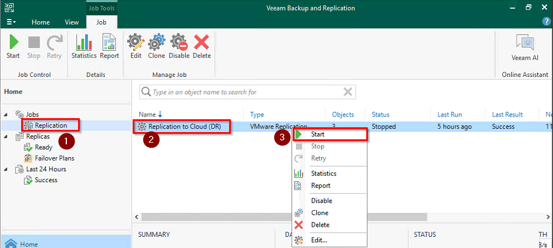Open Statistics from the ribbon
Screen dimensions: 553x248
coord(84,46)
